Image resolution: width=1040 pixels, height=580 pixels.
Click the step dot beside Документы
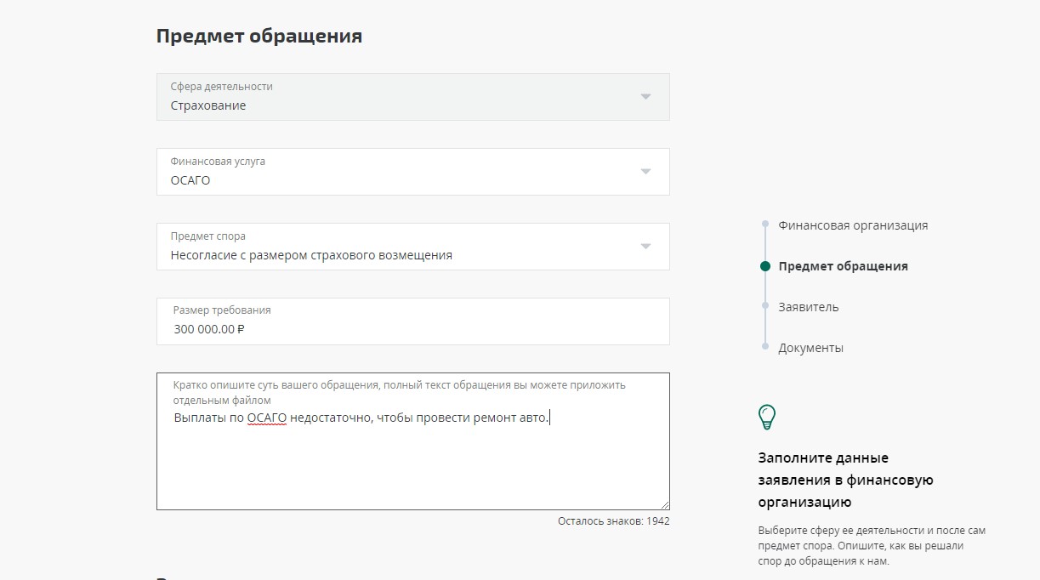[x=765, y=348]
